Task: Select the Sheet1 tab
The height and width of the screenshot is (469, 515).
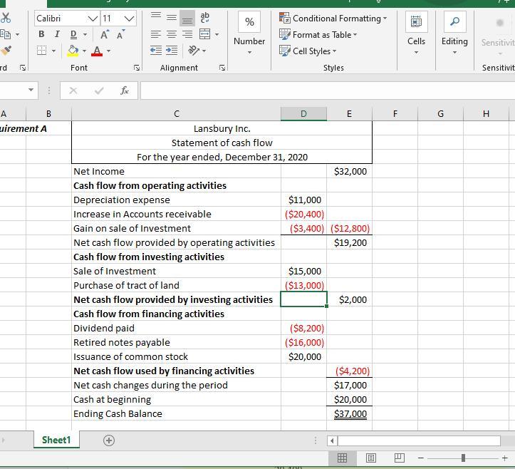Action: [56, 440]
